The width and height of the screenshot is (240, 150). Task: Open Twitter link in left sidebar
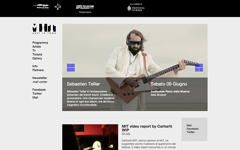click(37, 93)
